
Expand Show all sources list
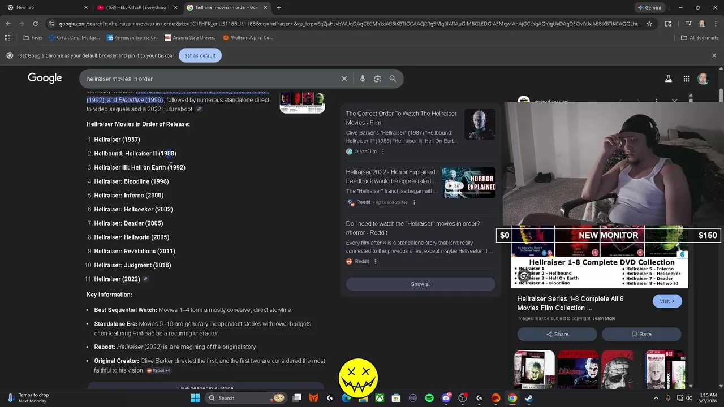click(x=420, y=284)
